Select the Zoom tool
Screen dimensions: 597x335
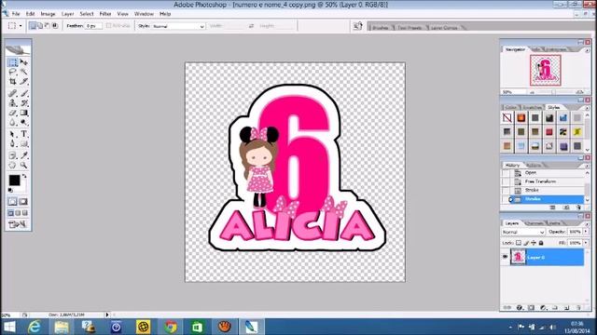[24, 166]
